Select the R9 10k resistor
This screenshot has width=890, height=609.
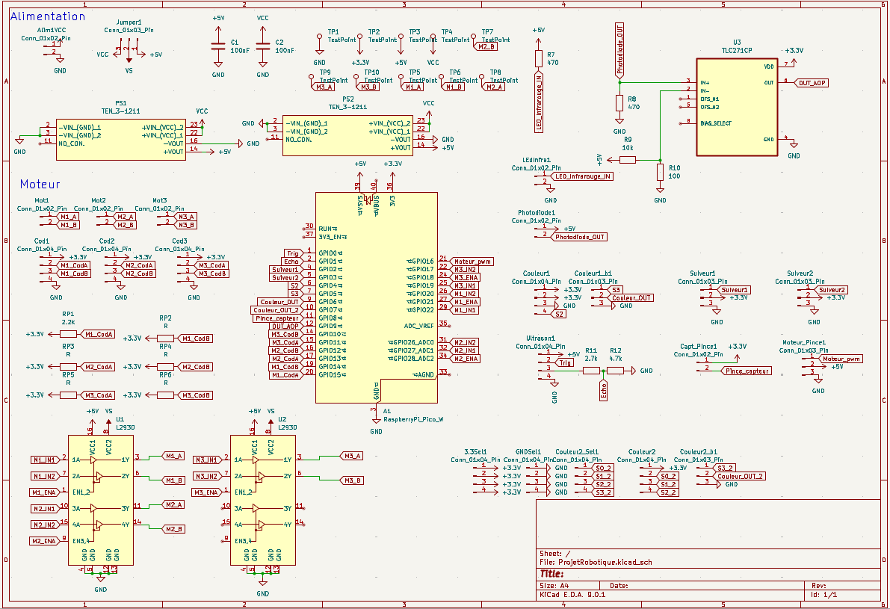pyautogui.click(x=628, y=159)
